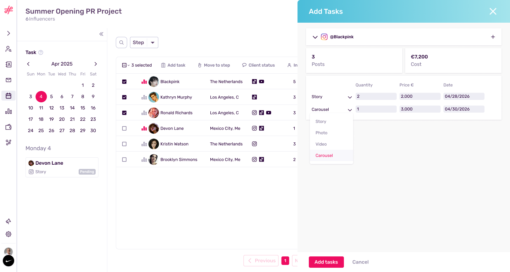This screenshot has width=510, height=272.
Task: Click Task help question mark icon
Action: (x=41, y=52)
